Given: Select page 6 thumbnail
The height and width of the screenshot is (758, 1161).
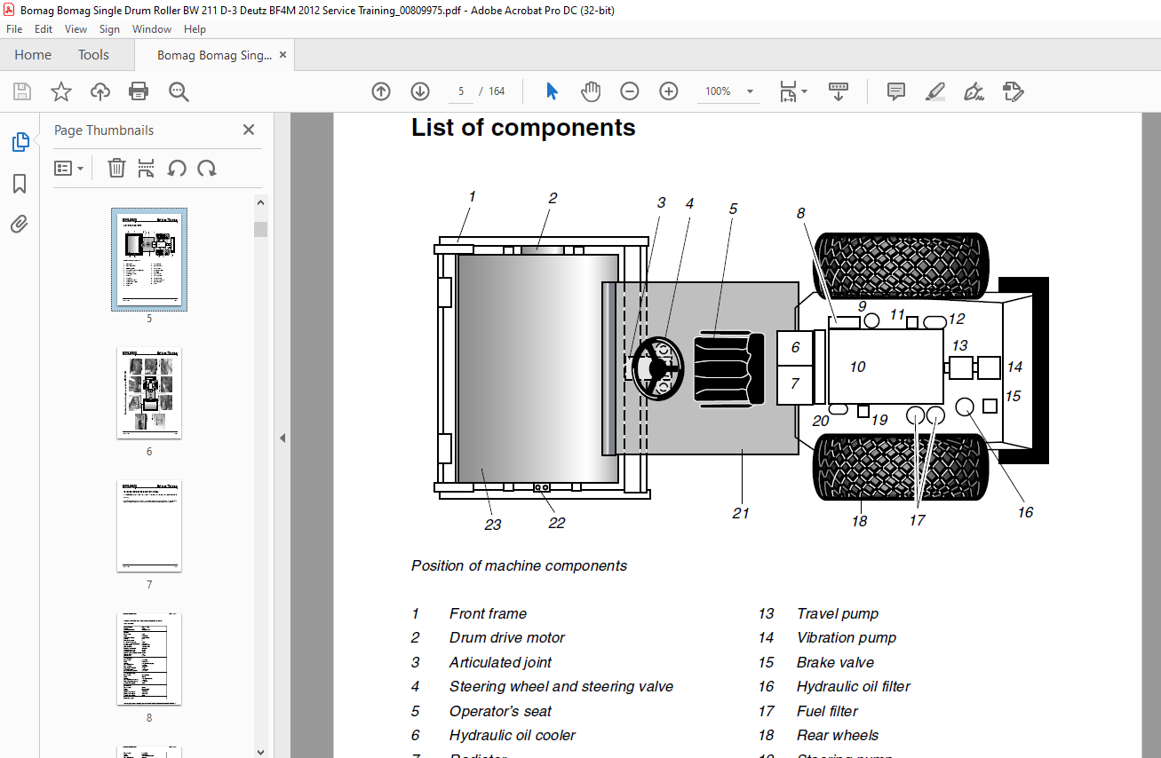Looking at the screenshot, I should [x=149, y=393].
